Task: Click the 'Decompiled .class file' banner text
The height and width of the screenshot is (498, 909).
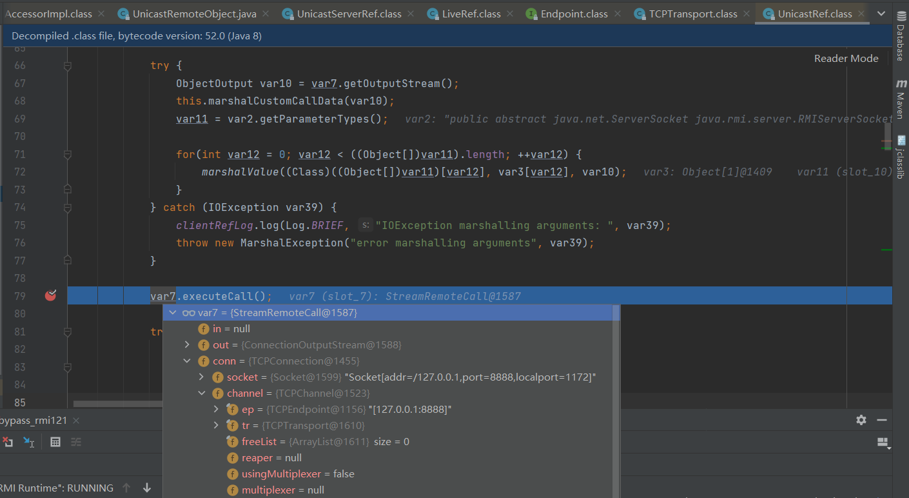Action: [x=136, y=36]
